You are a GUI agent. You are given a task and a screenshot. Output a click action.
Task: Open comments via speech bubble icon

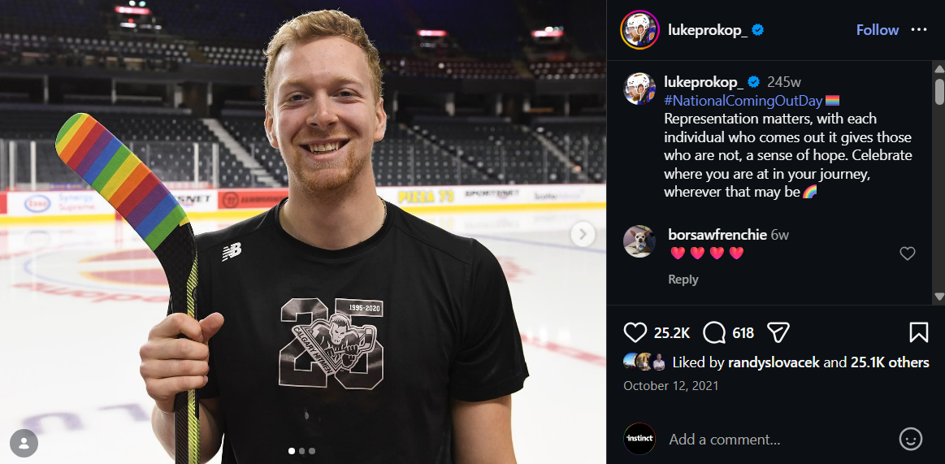[x=714, y=332]
